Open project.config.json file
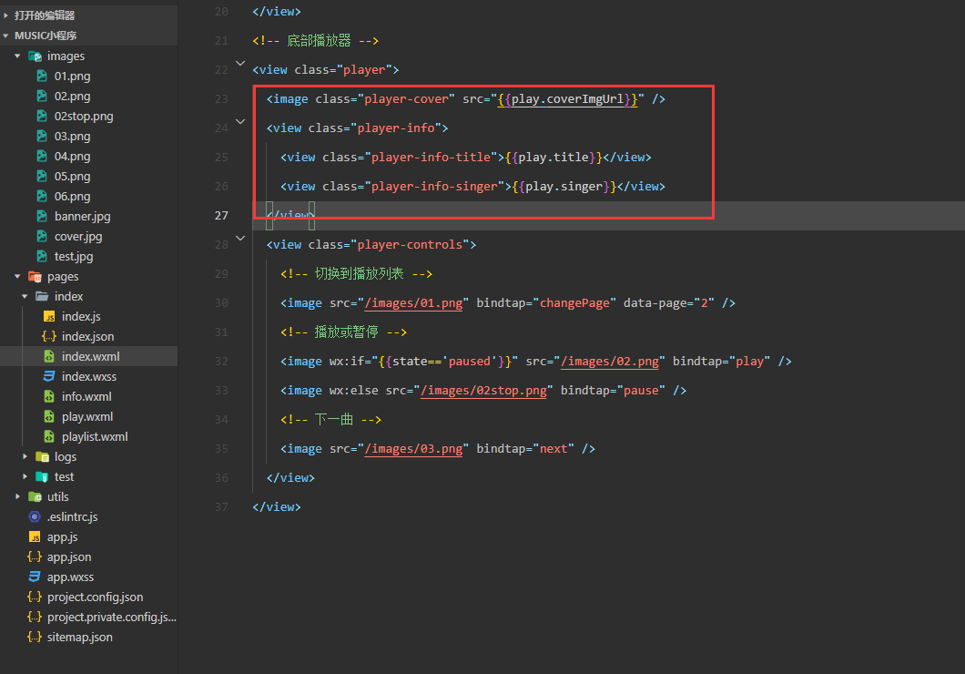Screen dimensions: 965x674 (95, 597)
